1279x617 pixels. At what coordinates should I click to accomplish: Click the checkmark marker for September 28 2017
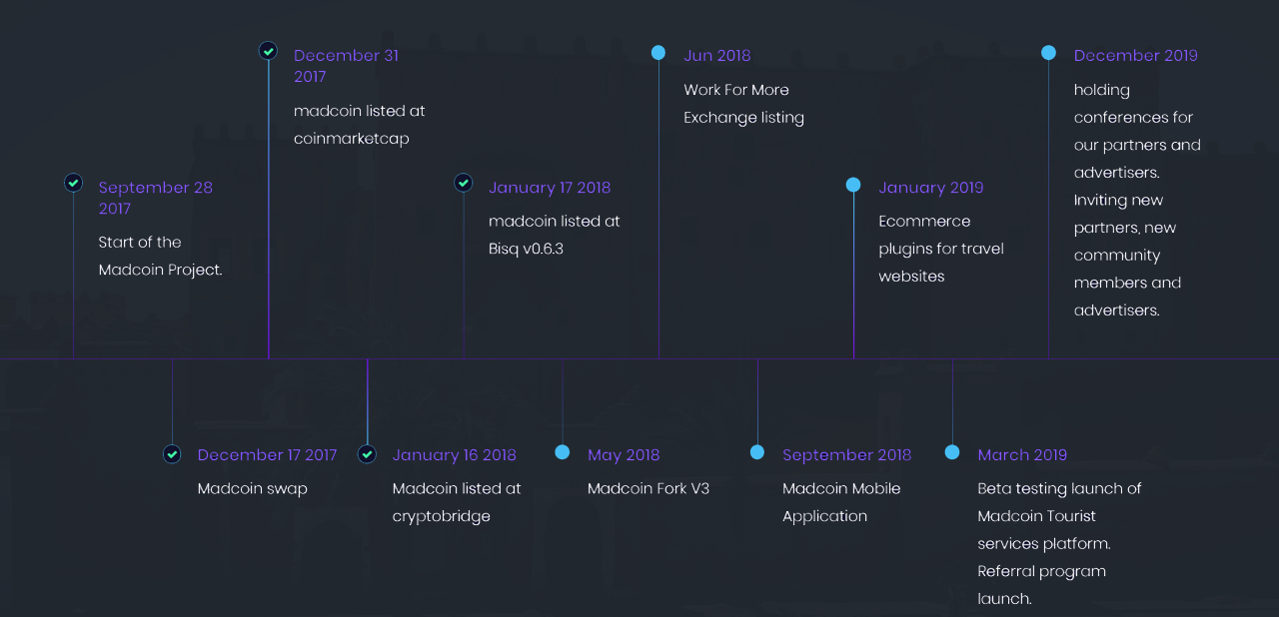73,183
